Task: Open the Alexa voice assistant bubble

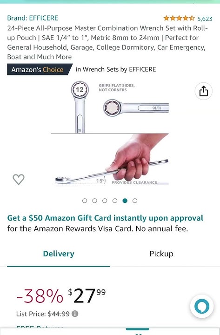Action: pyautogui.click(x=202, y=306)
